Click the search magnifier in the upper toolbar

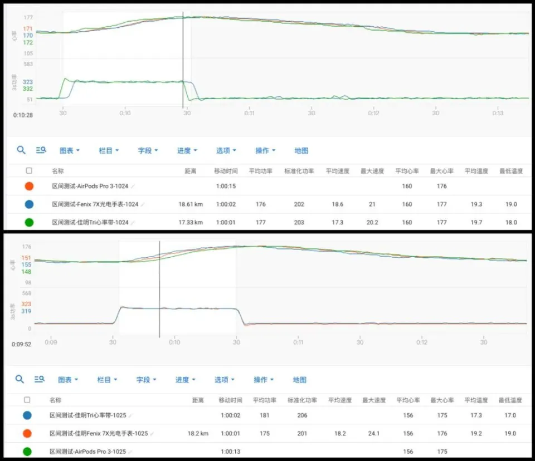point(21,150)
